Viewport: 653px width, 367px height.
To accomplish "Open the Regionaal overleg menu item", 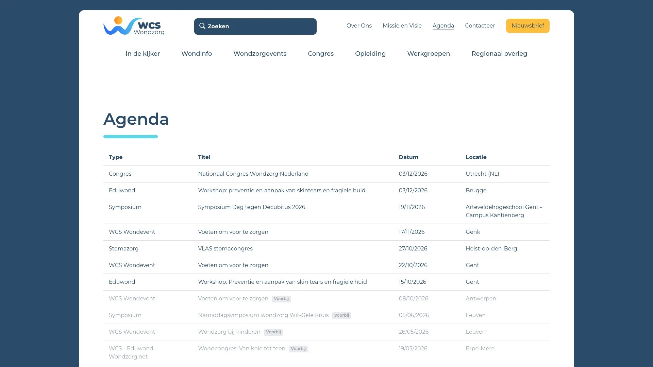I will pos(499,54).
